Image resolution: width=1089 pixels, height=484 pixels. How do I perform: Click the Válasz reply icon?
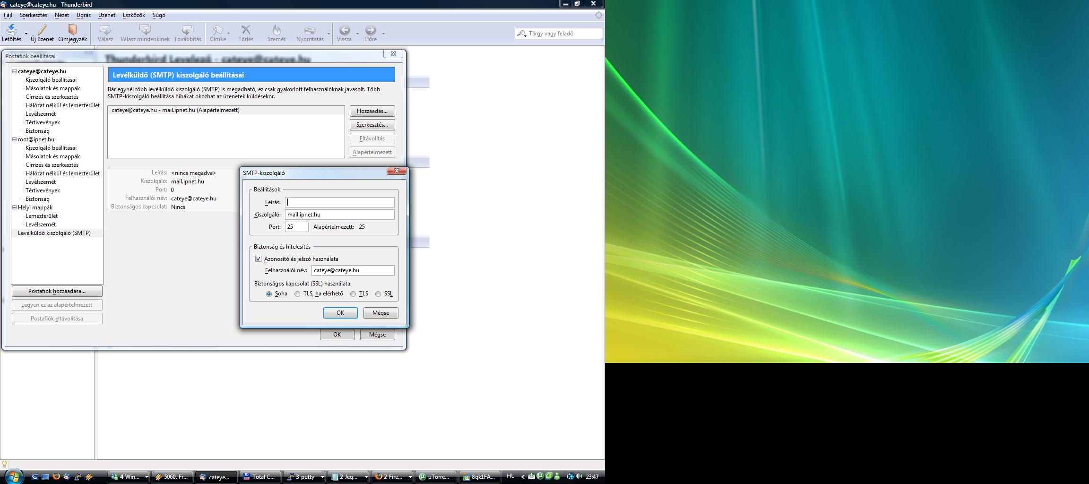click(105, 30)
